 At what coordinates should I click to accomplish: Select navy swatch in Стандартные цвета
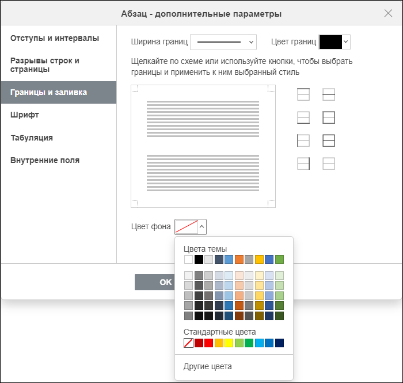[x=279, y=343]
